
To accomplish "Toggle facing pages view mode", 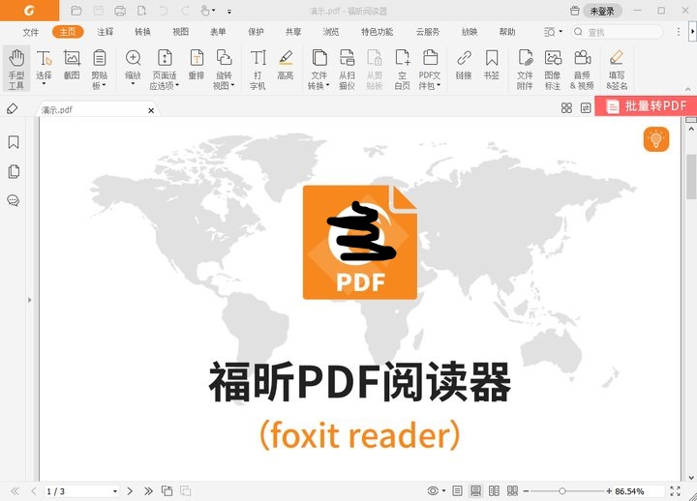I will 494,490.
